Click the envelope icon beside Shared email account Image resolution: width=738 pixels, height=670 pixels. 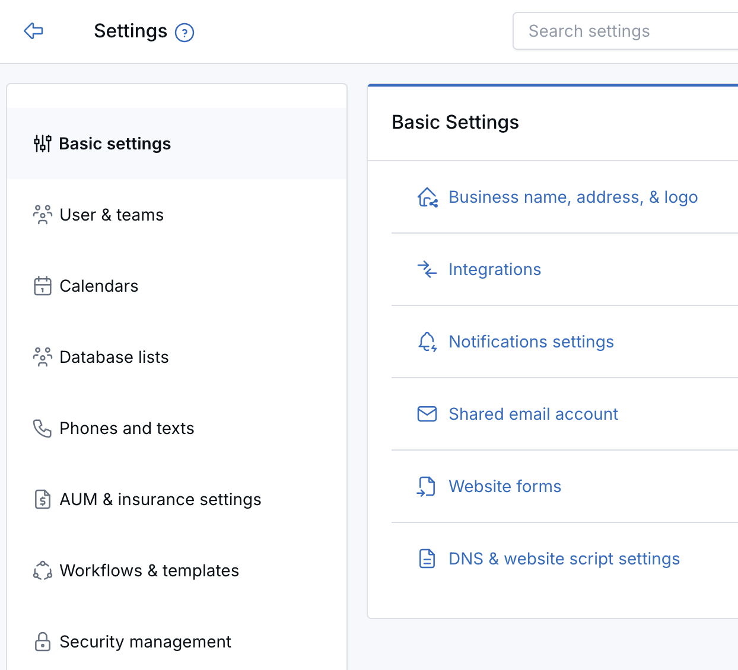[427, 414]
